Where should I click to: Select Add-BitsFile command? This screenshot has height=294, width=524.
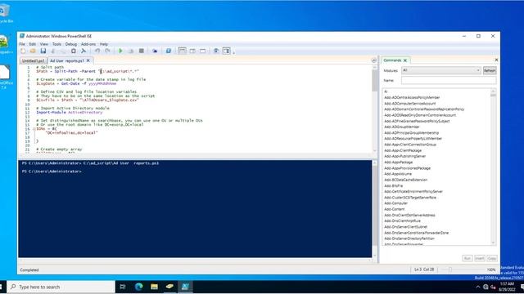393,185
